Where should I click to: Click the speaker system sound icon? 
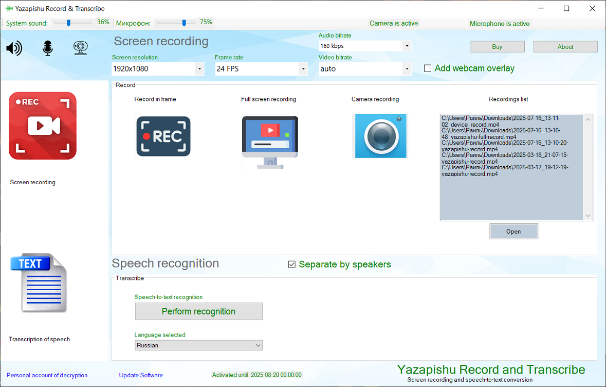14,48
